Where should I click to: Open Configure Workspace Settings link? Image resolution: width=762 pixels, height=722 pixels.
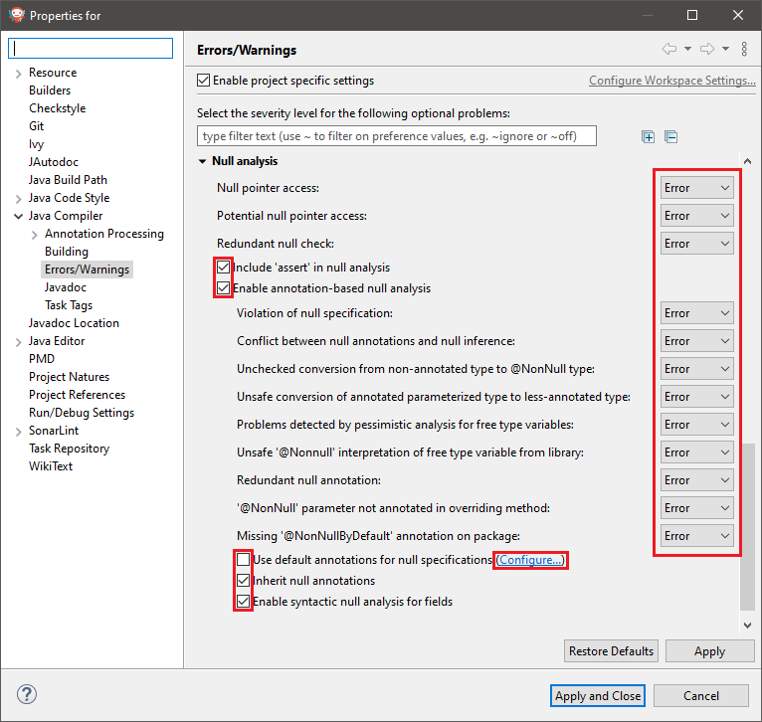[672, 81]
